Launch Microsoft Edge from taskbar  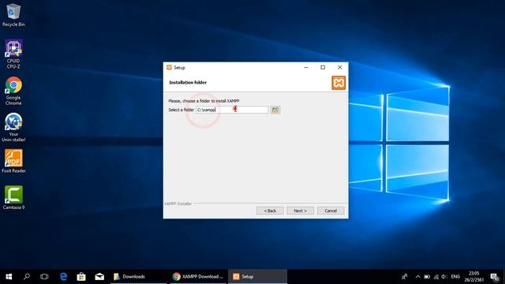63,277
